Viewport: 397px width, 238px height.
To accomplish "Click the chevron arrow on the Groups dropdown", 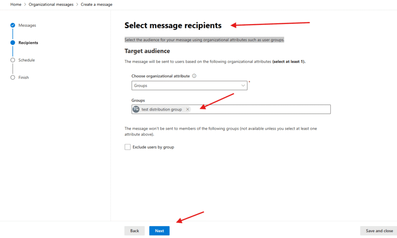I will 243,85.
